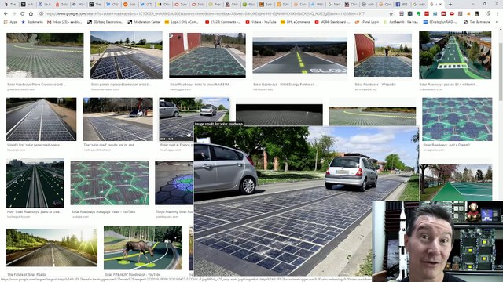Open the JustBeamIt bookmark

[x=401, y=22]
